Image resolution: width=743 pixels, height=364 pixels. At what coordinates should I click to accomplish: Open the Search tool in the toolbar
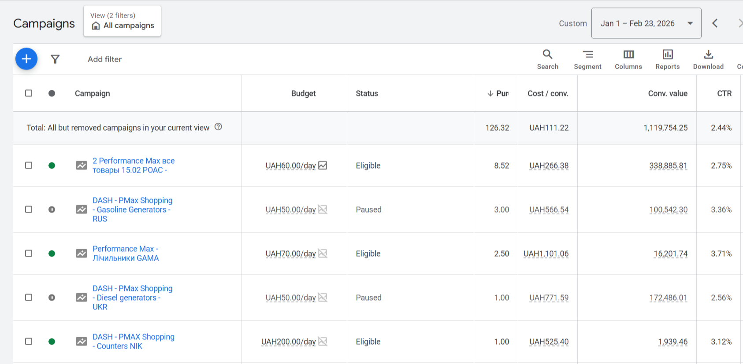coord(547,59)
